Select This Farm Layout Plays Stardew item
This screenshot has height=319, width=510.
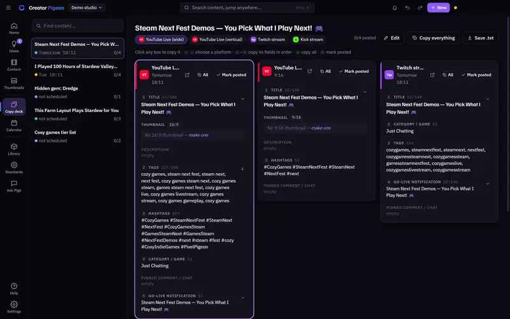pos(78,115)
